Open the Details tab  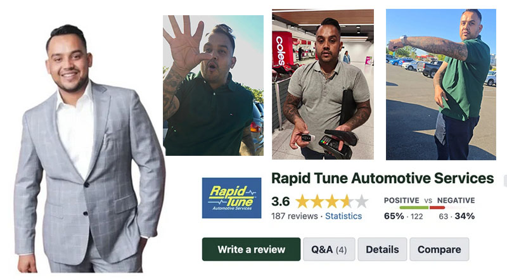click(x=382, y=250)
